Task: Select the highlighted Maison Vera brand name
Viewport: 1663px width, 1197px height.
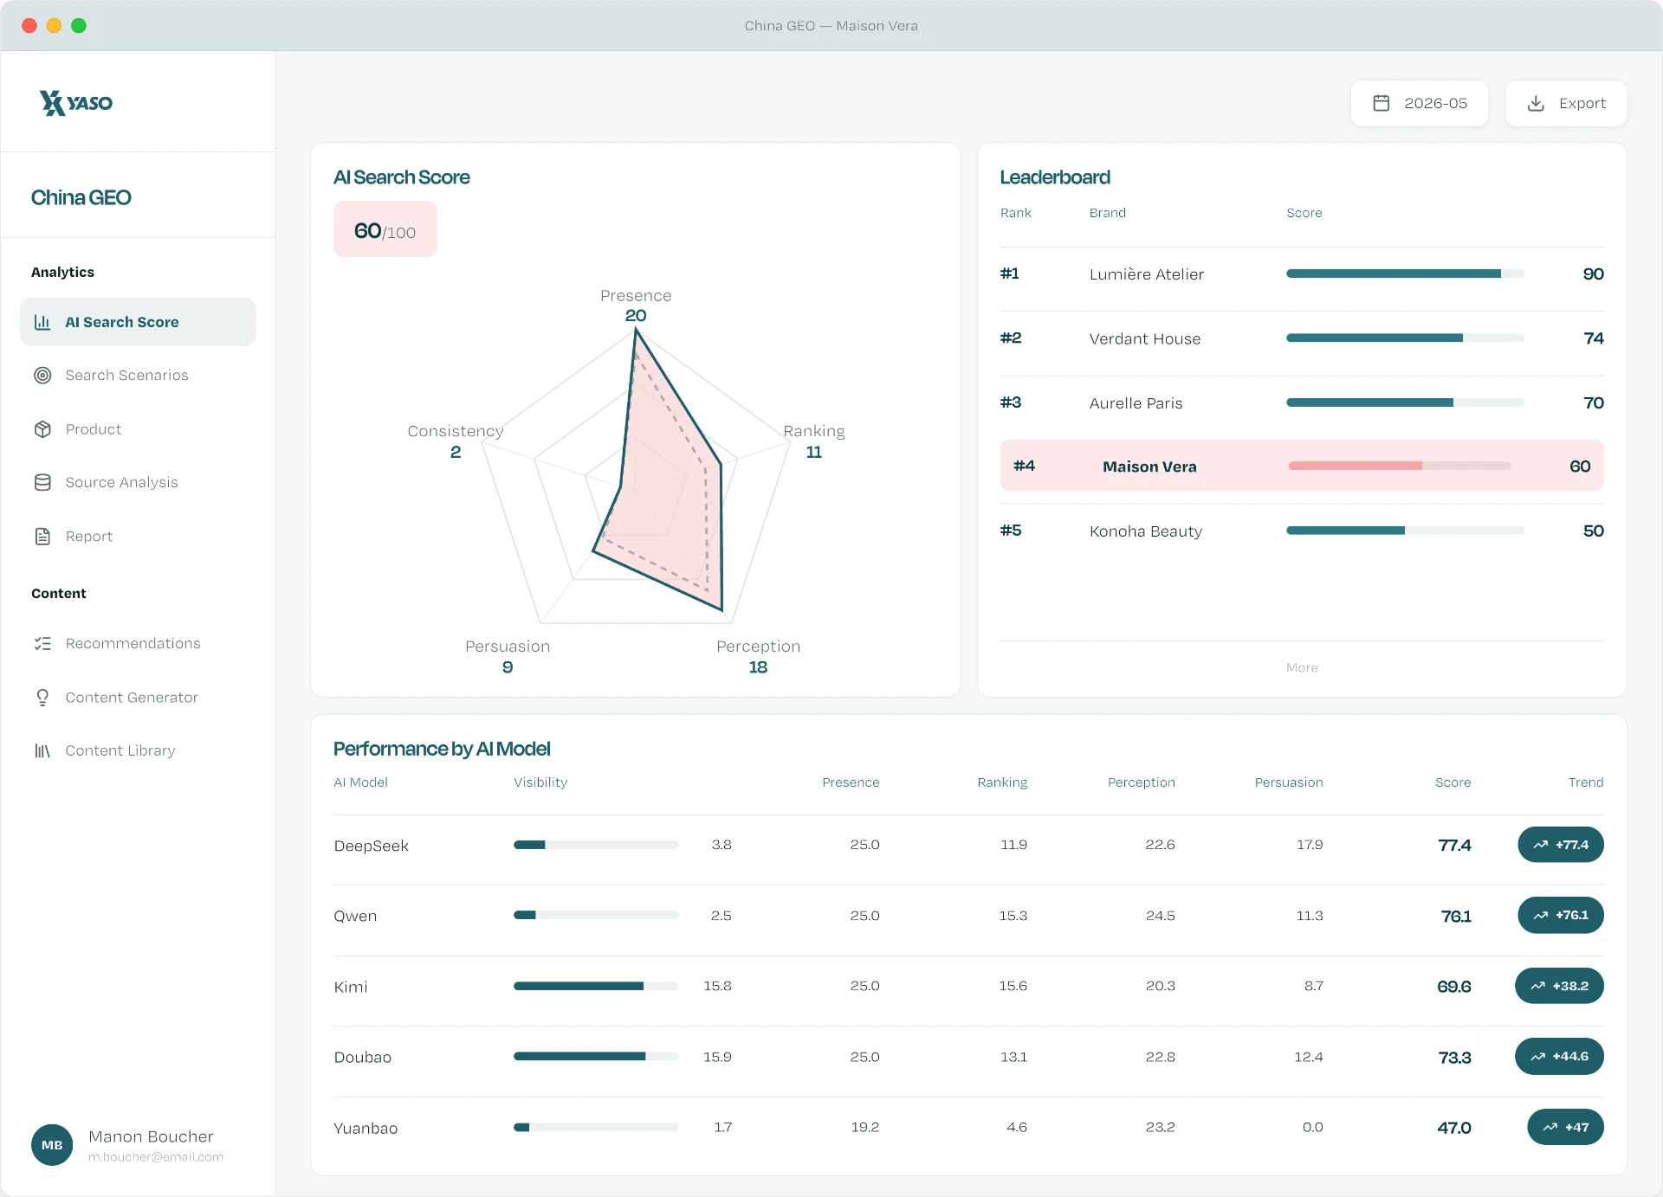Action: tap(1149, 467)
